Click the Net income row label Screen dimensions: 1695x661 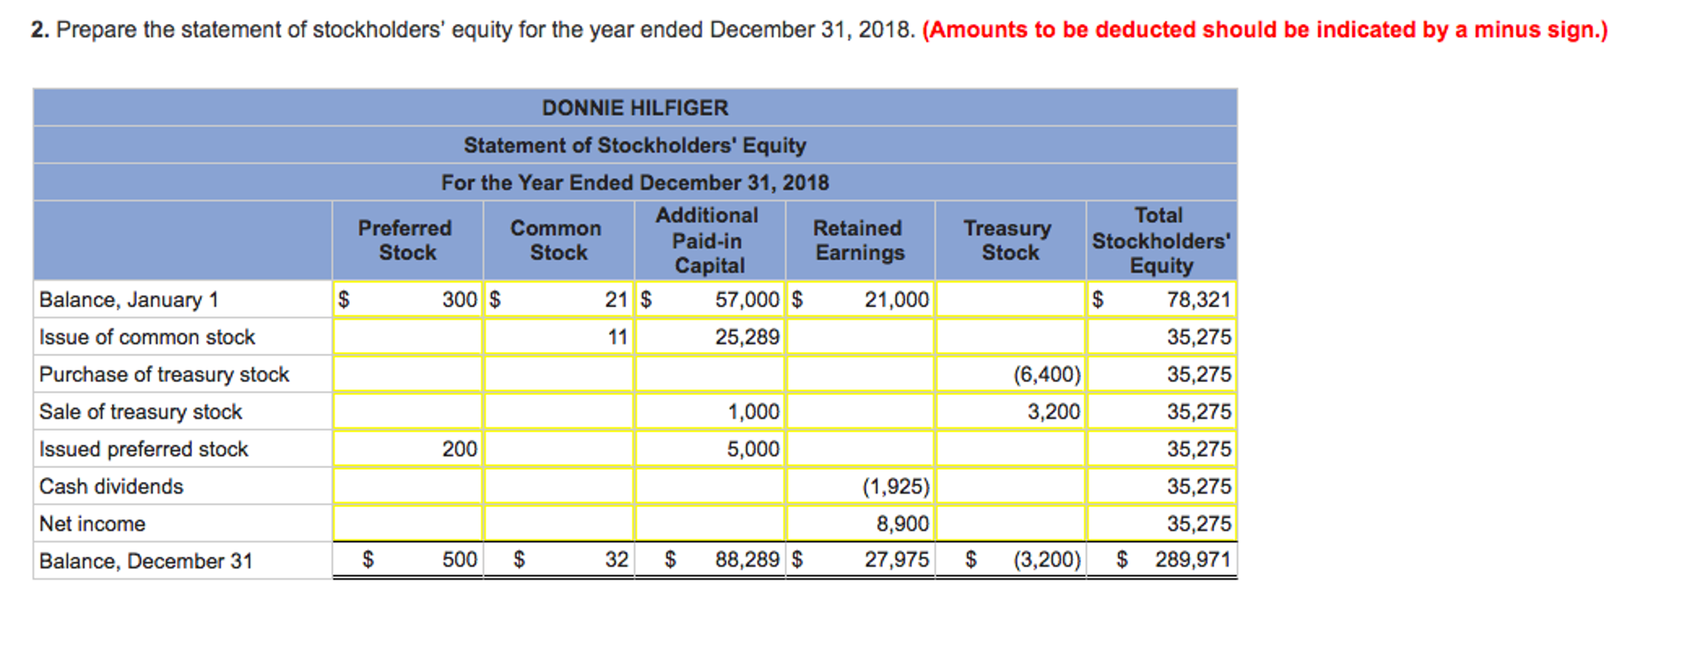pyautogui.click(x=92, y=523)
